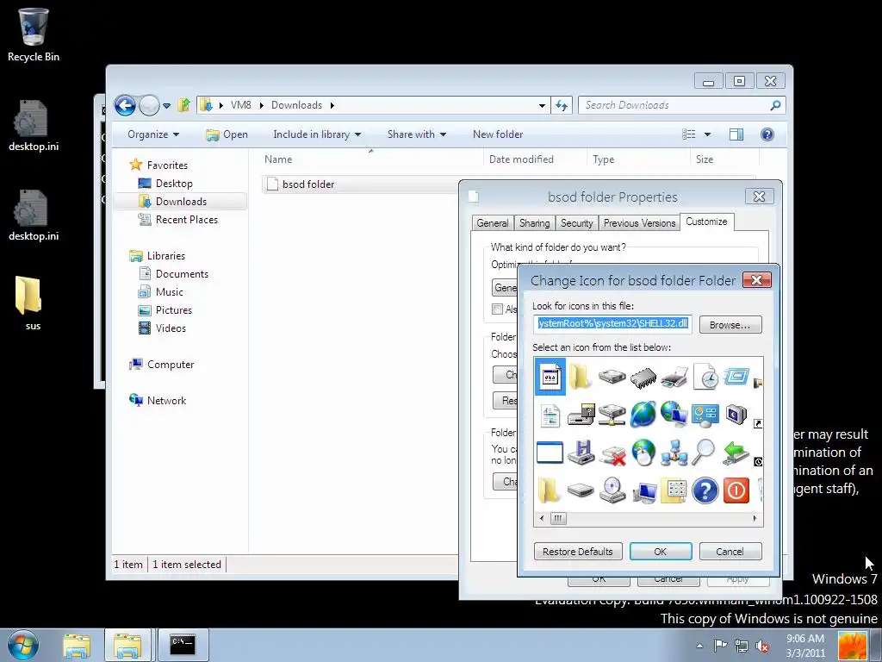The width and height of the screenshot is (882, 662).
Task: Choose the text document with pictures icon
Action: click(x=550, y=416)
